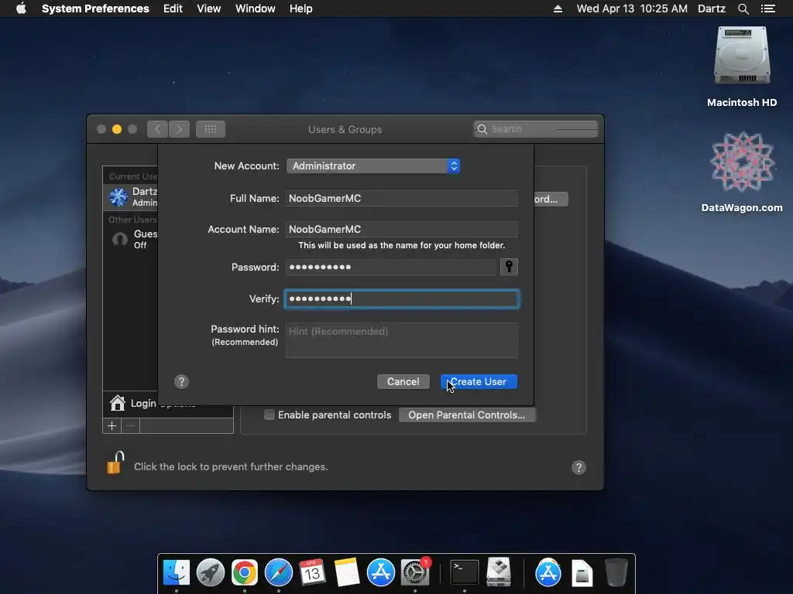Screen dimensions: 793x594
Task: Open the New Account type dropdown
Action: coord(372,166)
